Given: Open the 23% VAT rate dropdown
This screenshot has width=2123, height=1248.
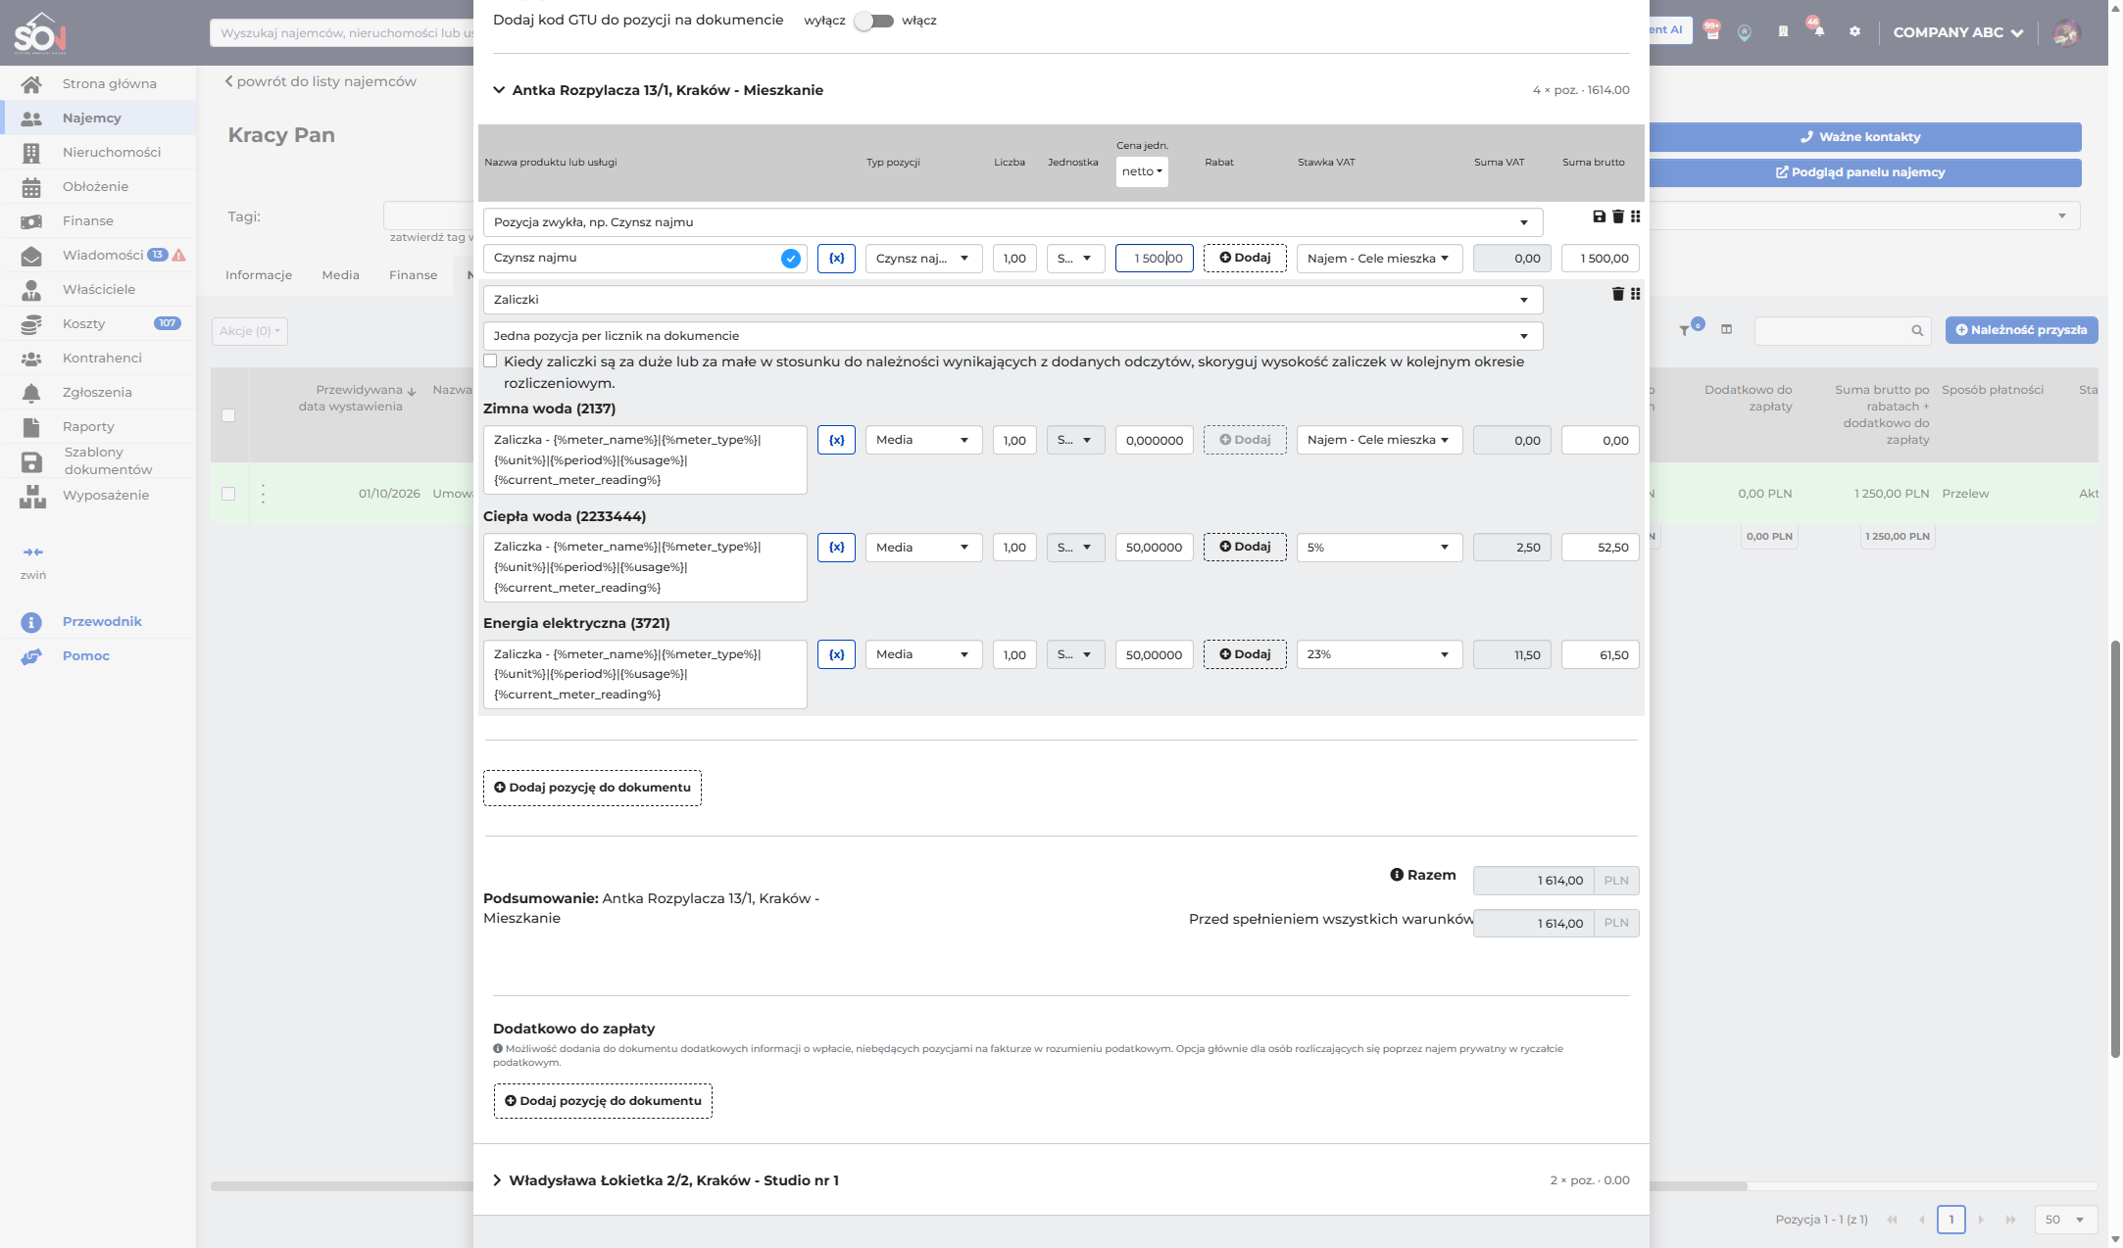Looking at the screenshot, I should 1379,654.
